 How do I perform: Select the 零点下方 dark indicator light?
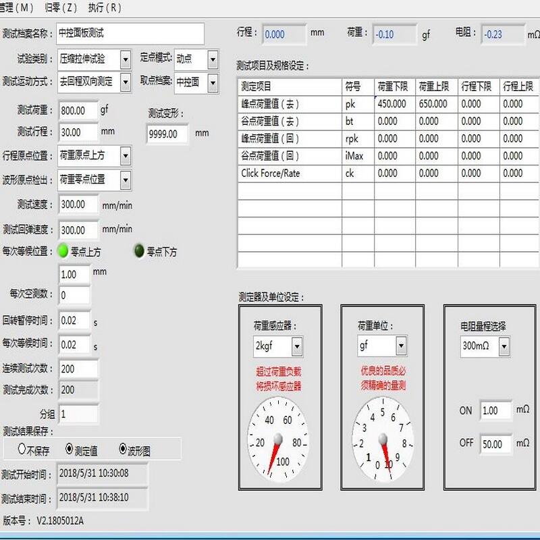tap(140, 251)
